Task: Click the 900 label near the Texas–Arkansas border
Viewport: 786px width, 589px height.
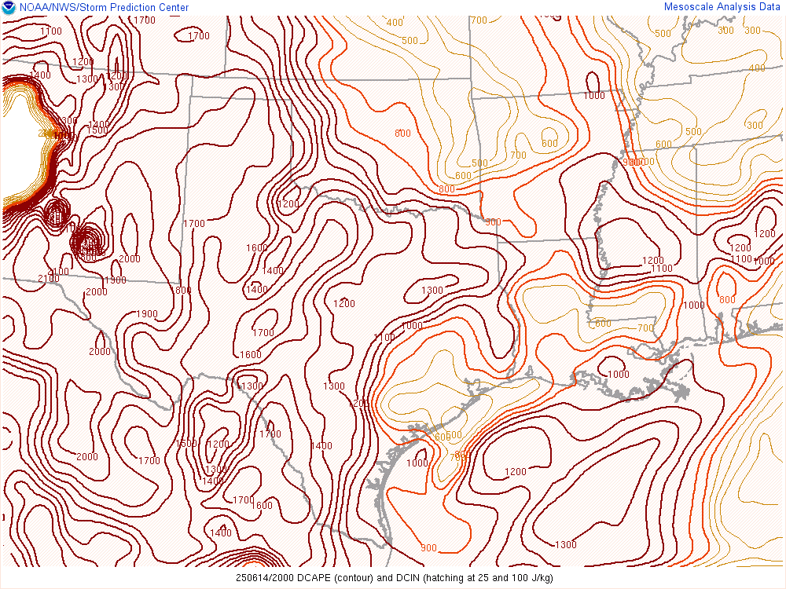Action: (x=493, y=222)
